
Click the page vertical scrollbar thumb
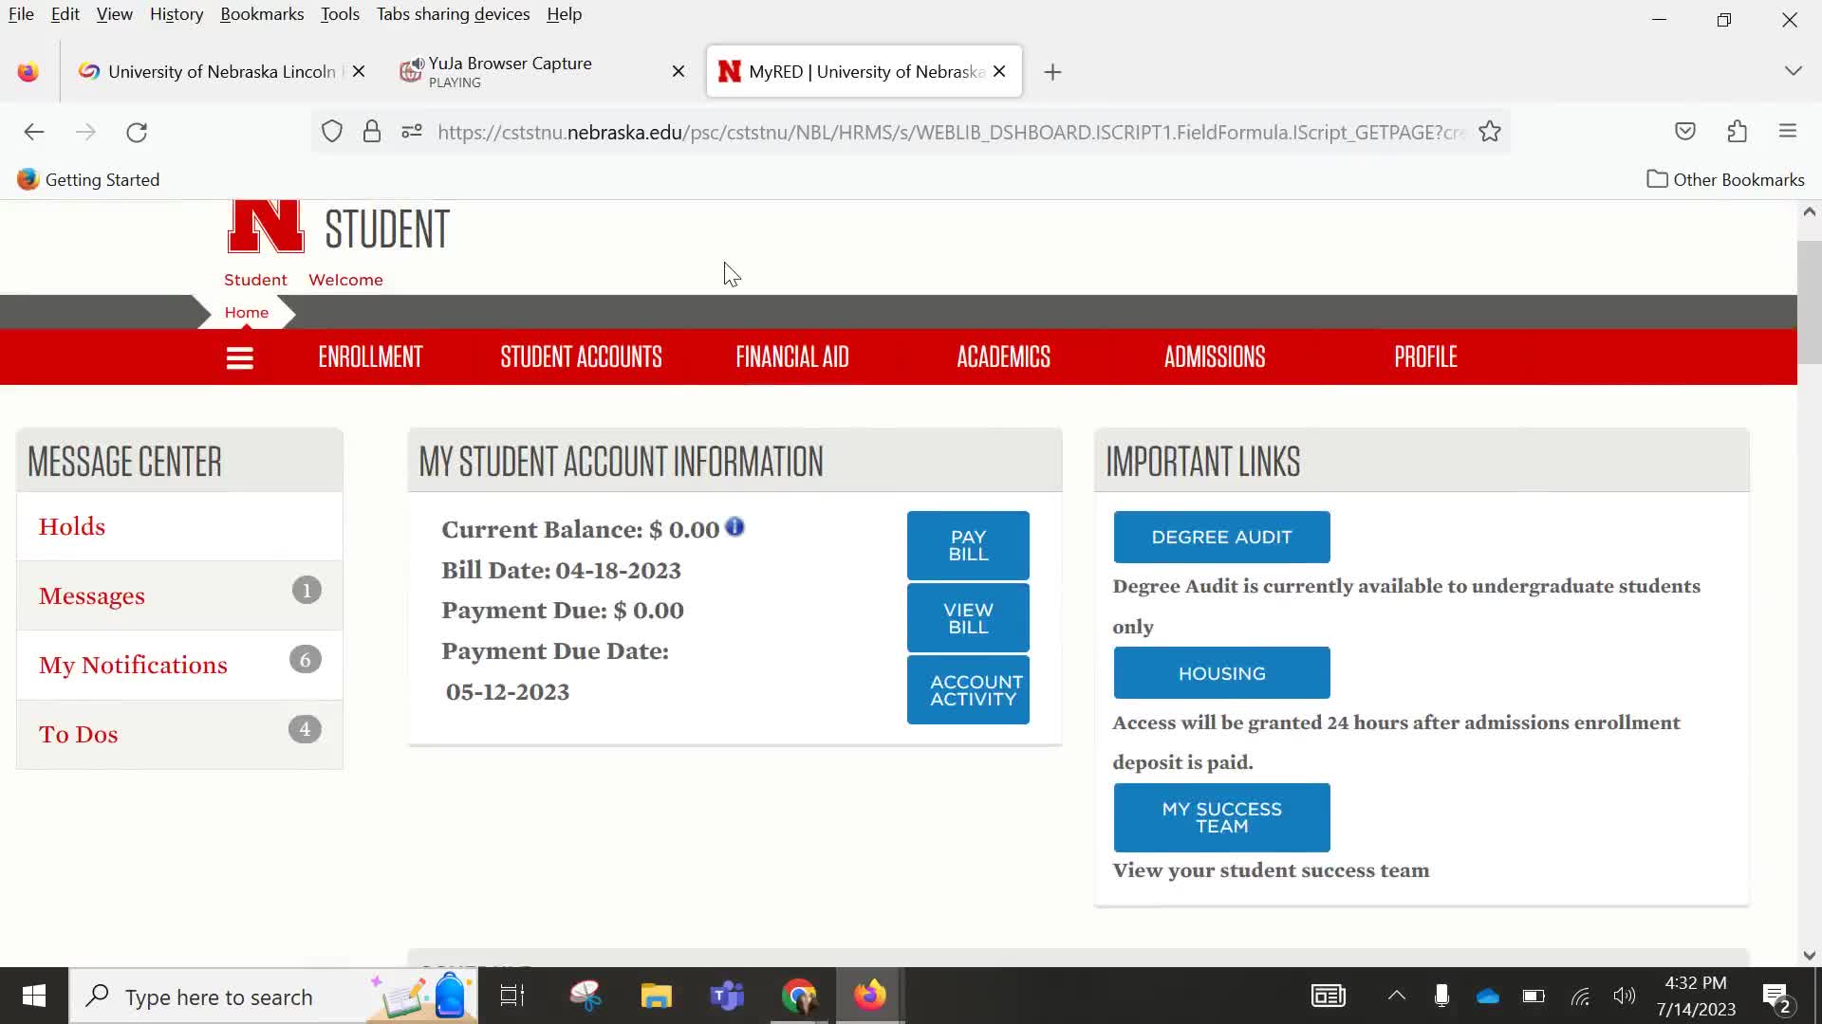(1809, 303)
